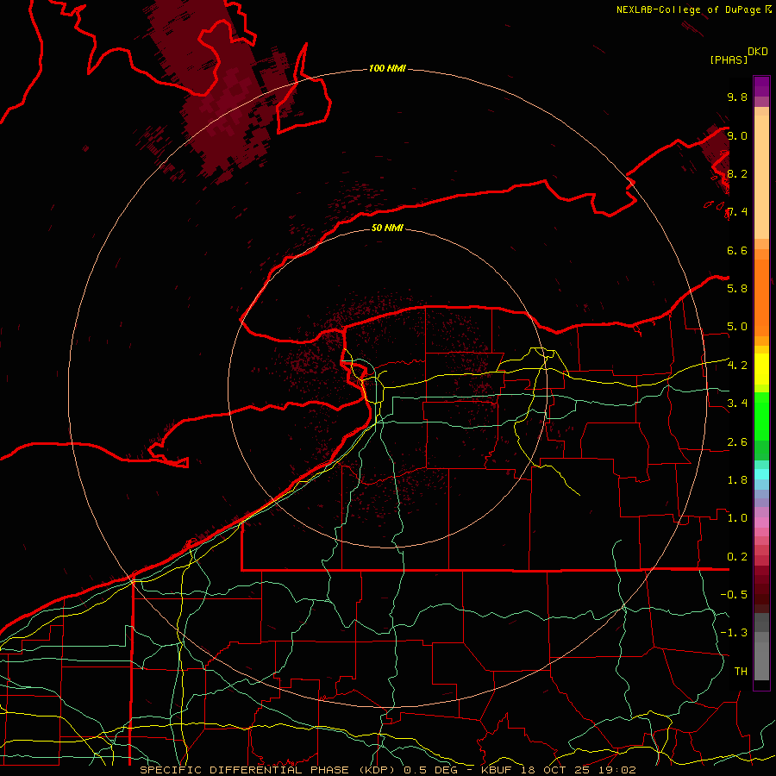Select the 7.4 value on the scale
Viewport: 776px width, 776px height.
[737, 212]
